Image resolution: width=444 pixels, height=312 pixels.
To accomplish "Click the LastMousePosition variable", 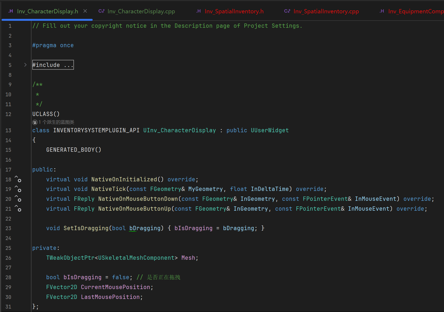I will [110, 297].
